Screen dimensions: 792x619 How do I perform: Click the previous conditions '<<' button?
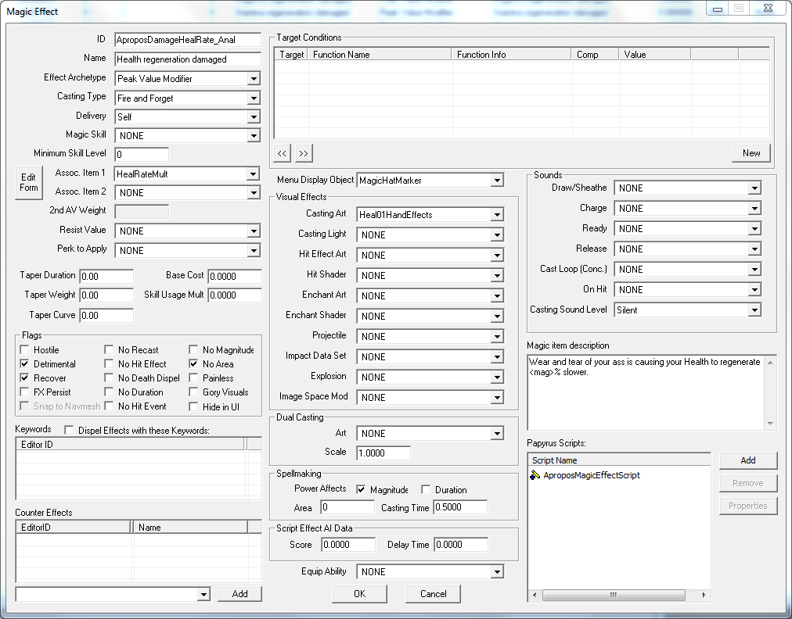tap(282, 153)
